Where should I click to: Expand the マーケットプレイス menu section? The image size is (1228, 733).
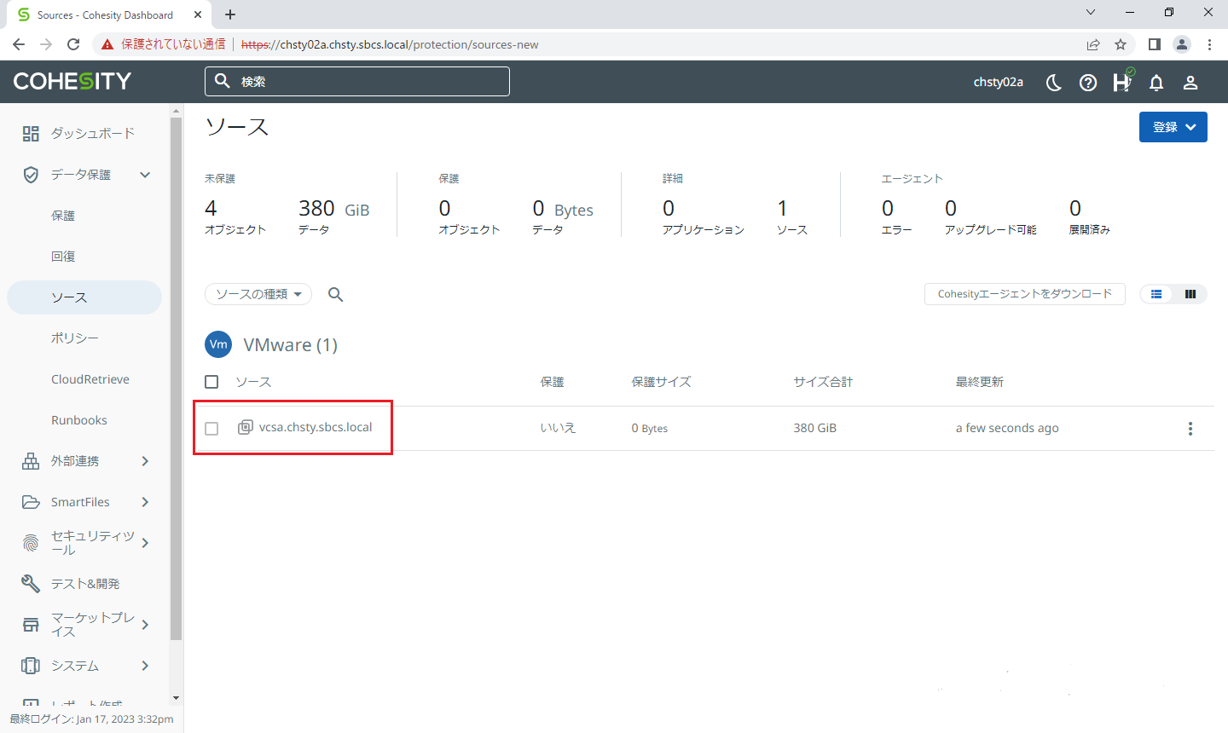click(145, 625)
